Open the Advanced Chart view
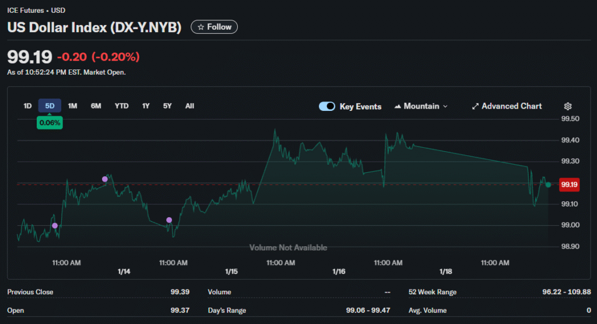 [507, 106]
